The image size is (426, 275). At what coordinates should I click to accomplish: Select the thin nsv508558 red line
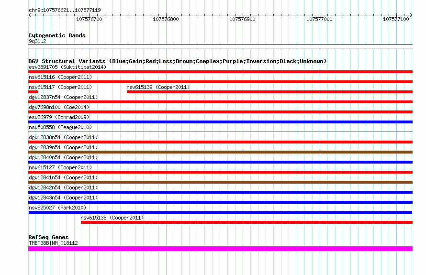[x=220, y=132]
